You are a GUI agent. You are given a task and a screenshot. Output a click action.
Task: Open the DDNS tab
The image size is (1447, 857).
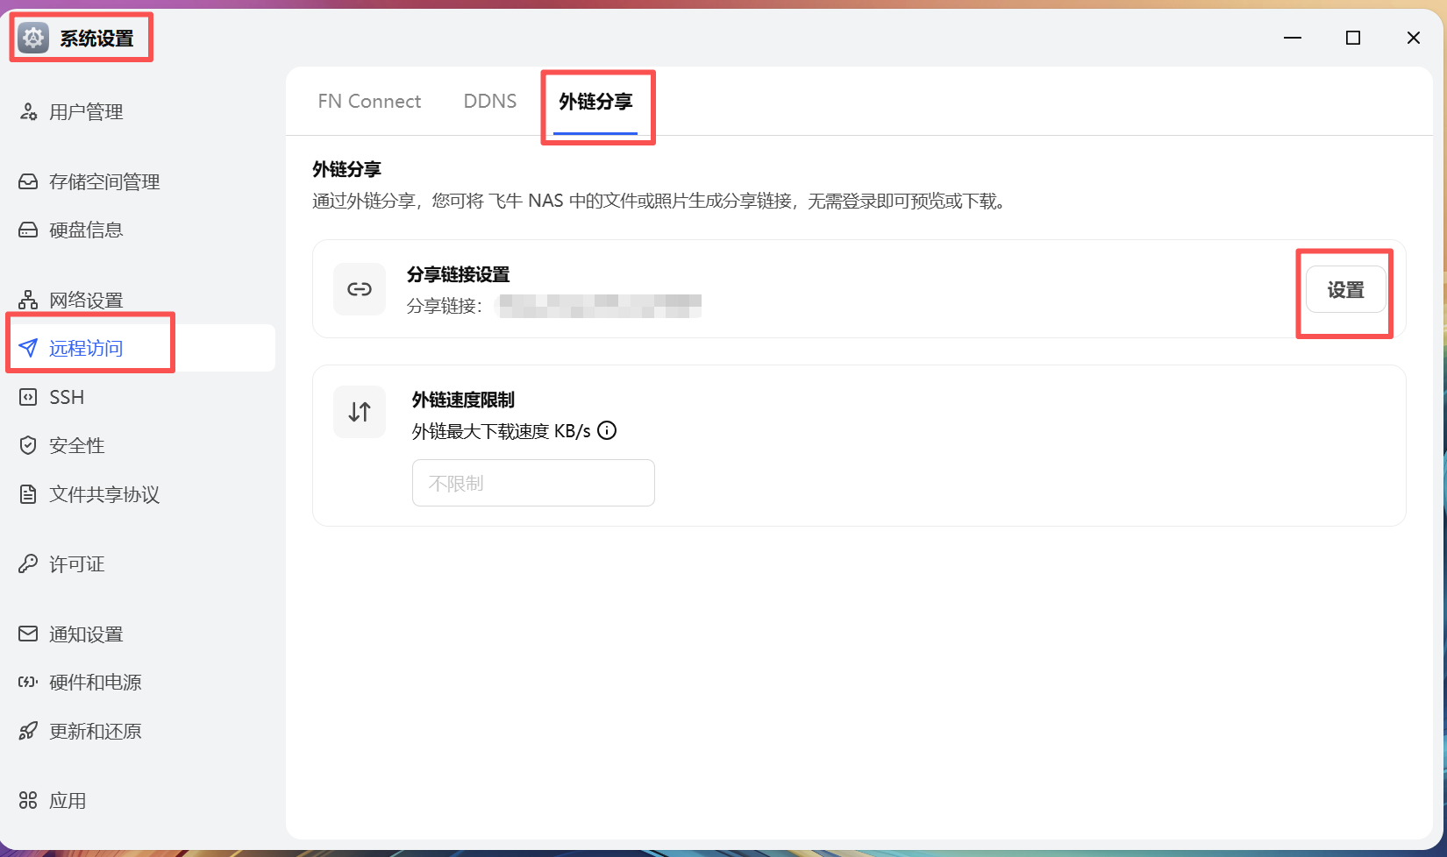pyautogui.click(x=489, y=102)
